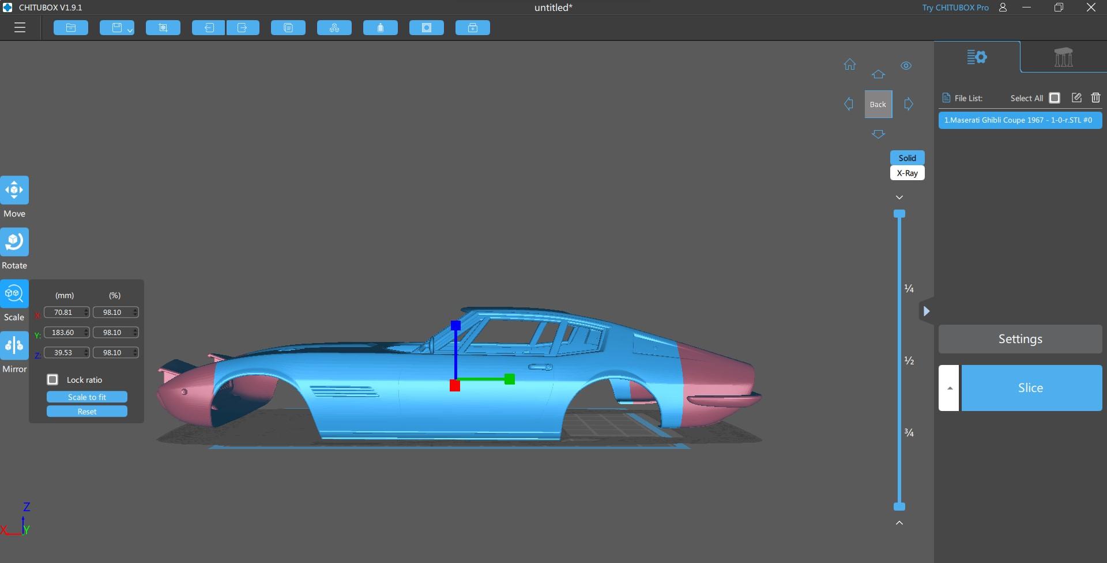Click the Try CHITUBOX Pro link
Image resolution: width=1107 pixels, height=563 pixels.
pyautogui.click(x=955, y=7)
